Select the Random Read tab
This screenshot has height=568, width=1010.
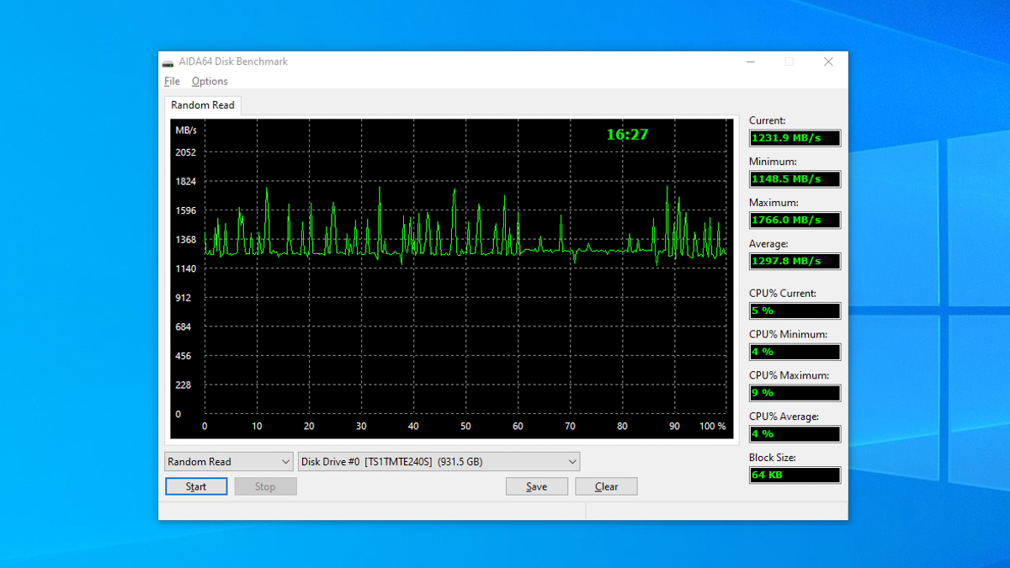pyautogui.click(x=203, y=105)
